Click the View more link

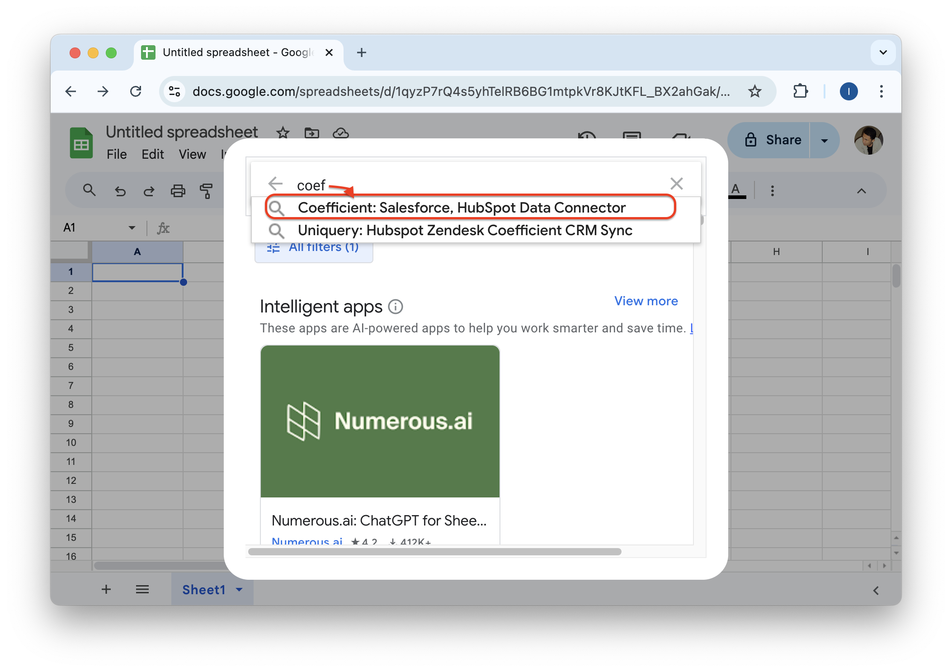pos(646,301)
